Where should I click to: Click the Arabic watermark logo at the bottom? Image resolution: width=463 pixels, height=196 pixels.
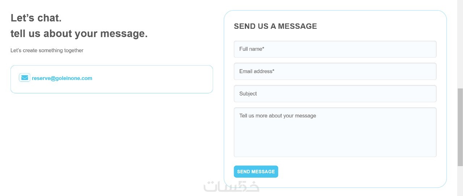(x=231, y=186)
